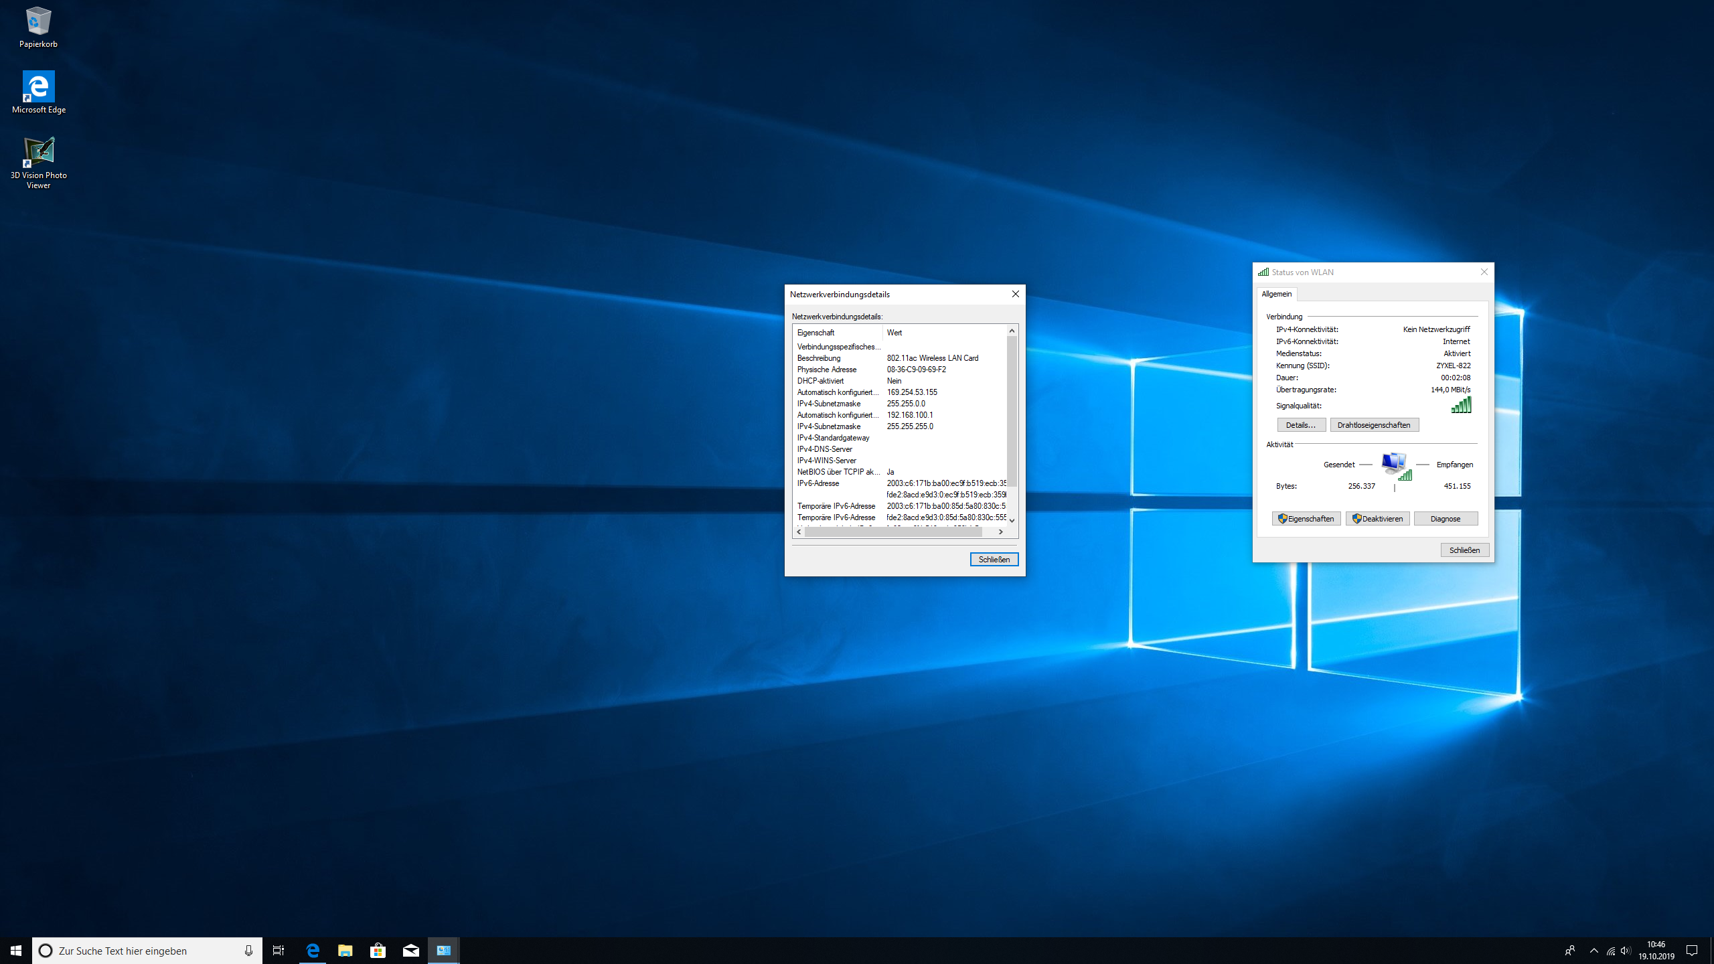Select the Allgemein tab

[1276, 294]
